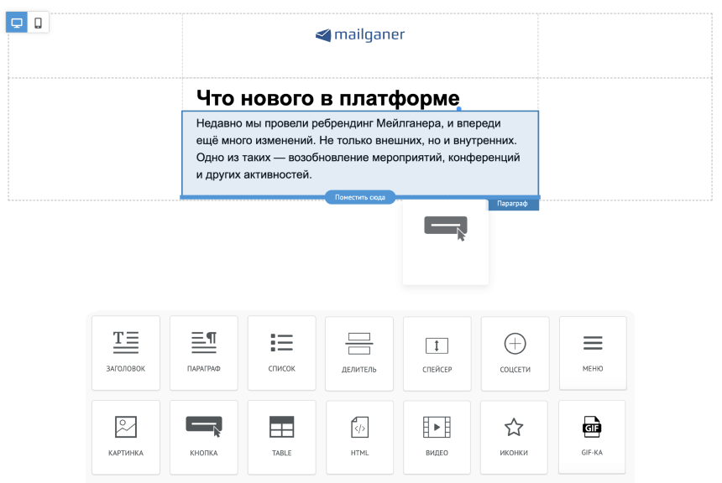The height and width of the screenshot is (483, 722).
Task: Choose the GIF-ка block
Action: pos(592,437)
